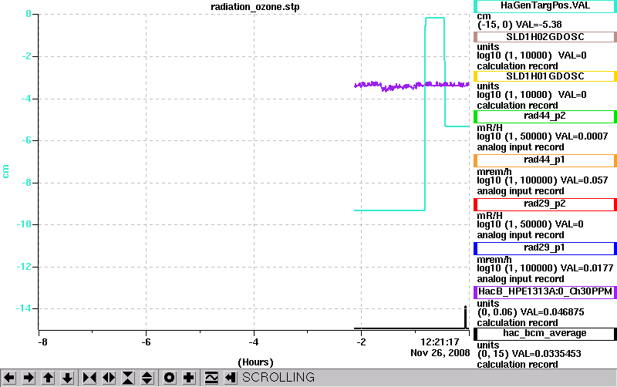
Task: Click the VAL=0.0177 reading of rad29_p1
Action: 587,268
